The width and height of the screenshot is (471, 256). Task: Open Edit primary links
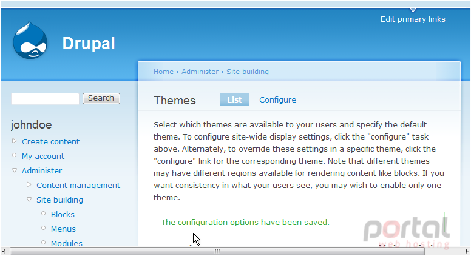coord(413,19)
